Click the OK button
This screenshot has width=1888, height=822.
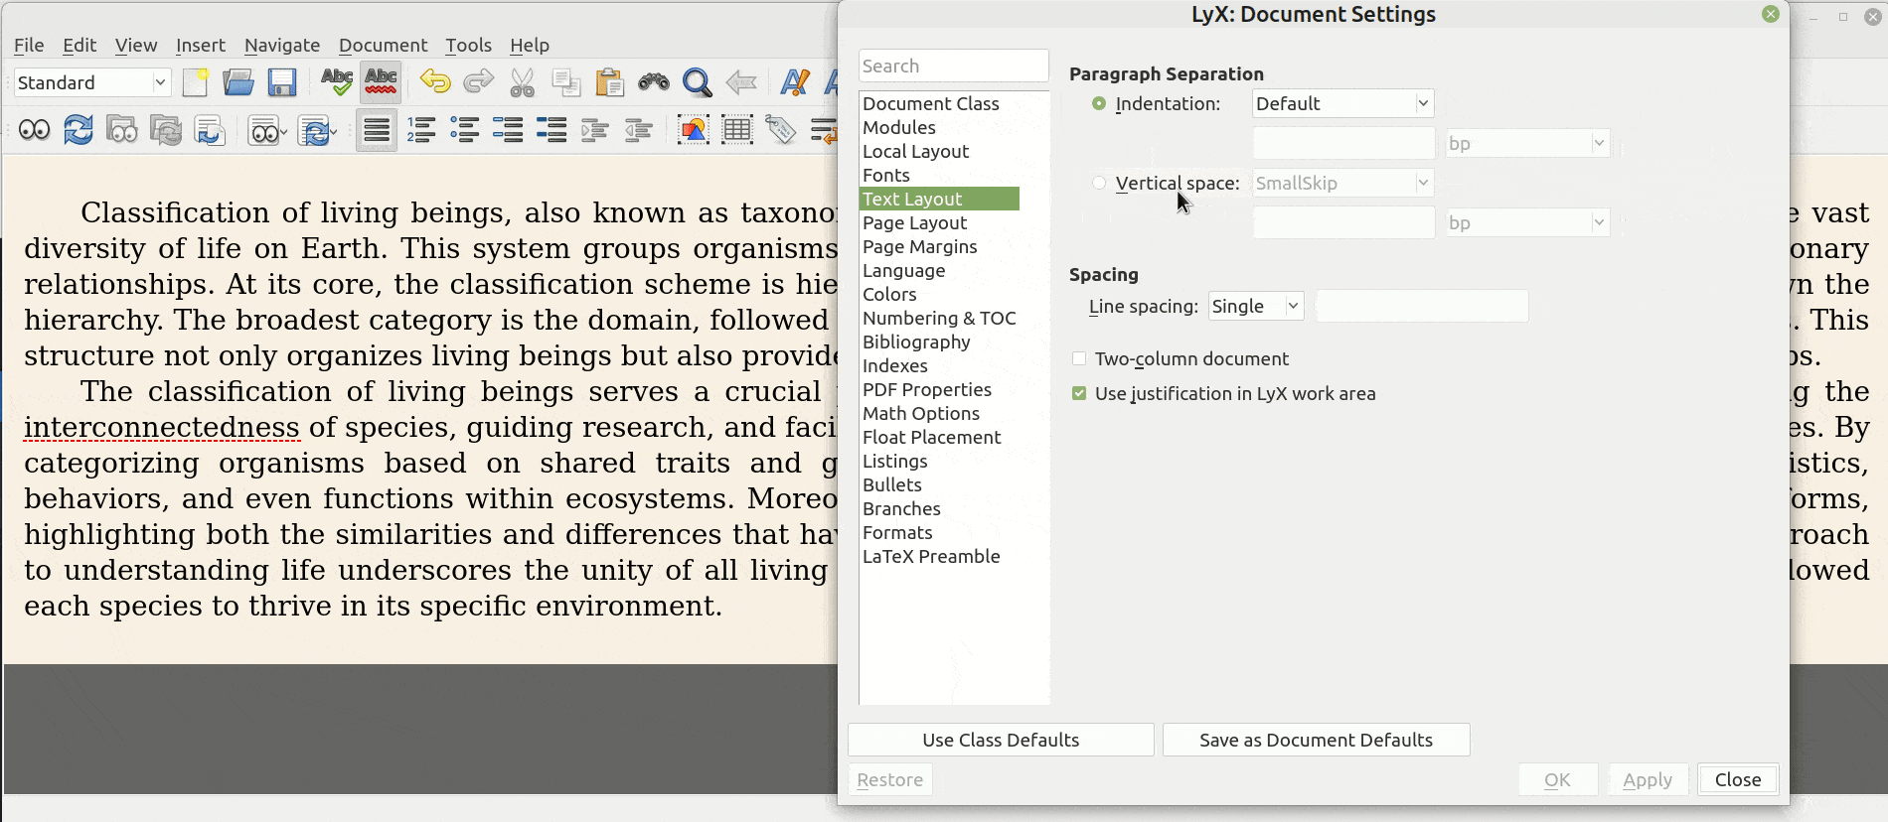[1557, 779]
